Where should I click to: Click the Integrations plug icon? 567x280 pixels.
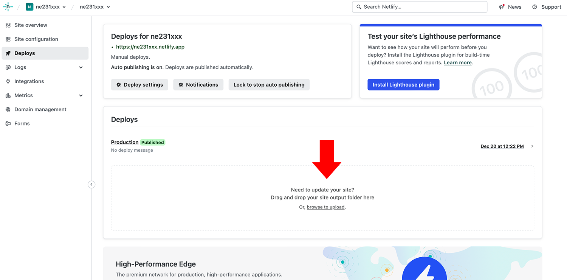click(8, 81)
